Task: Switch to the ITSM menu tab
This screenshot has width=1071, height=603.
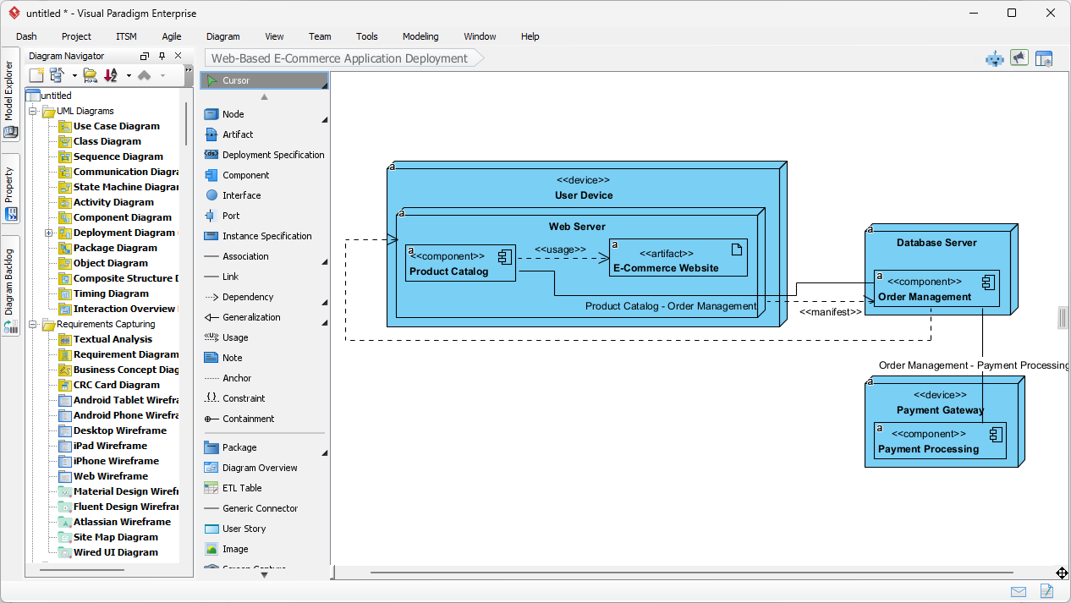Action: point(125,36)
